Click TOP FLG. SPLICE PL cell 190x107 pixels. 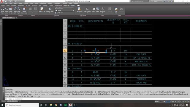[x=141, y=58]
